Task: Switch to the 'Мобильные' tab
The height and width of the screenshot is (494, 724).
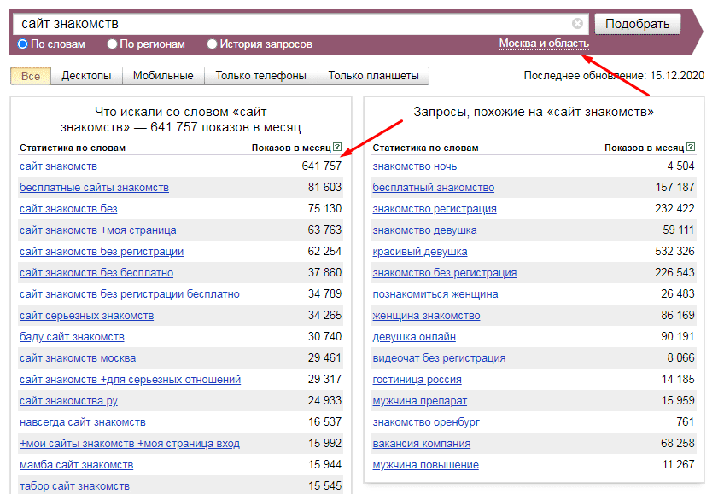Action: [163, 76]
